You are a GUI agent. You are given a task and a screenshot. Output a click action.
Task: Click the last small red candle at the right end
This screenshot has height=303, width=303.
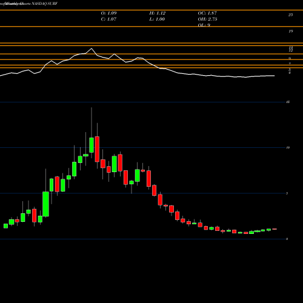tap(275, 229)
